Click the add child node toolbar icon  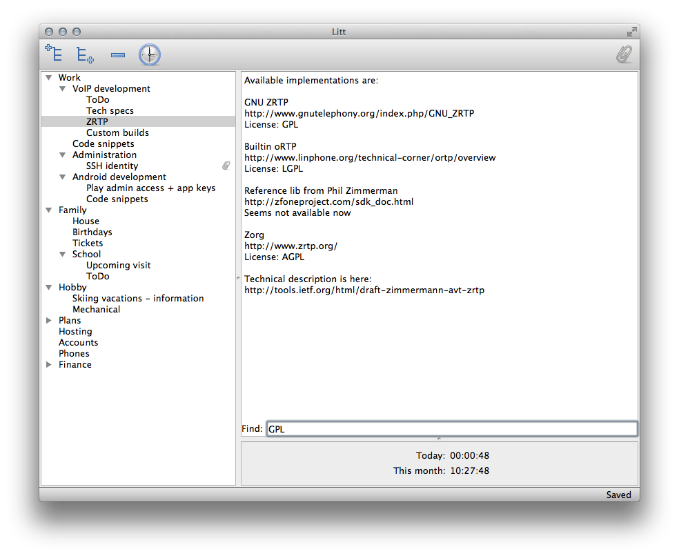(85, 54)
